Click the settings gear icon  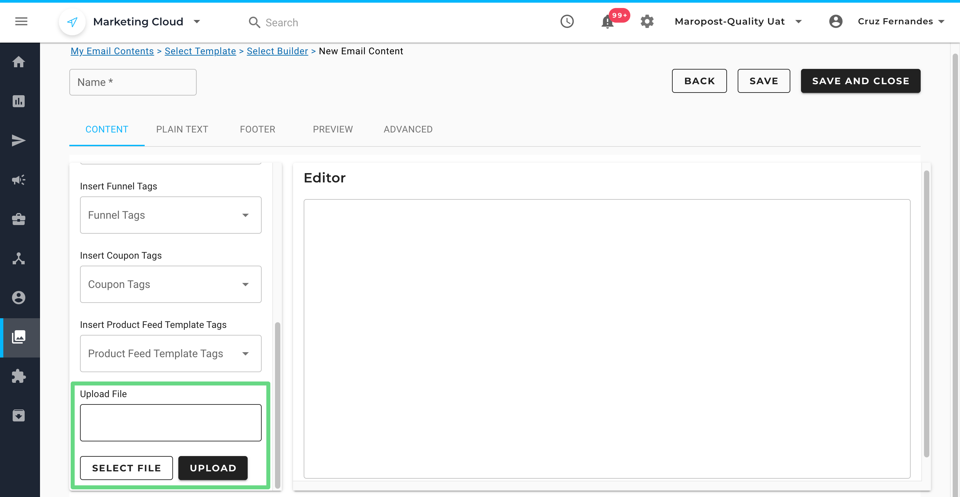point(647,22)
